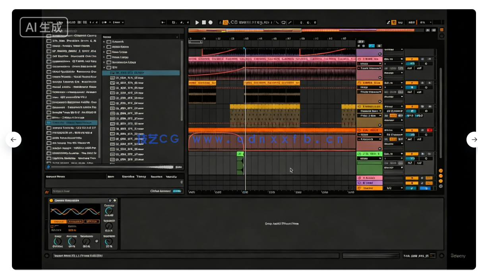This screenshot has width=478, height=278.
Task: Toggle the Chorus device power switch
Action: click(x=51, y=200)
